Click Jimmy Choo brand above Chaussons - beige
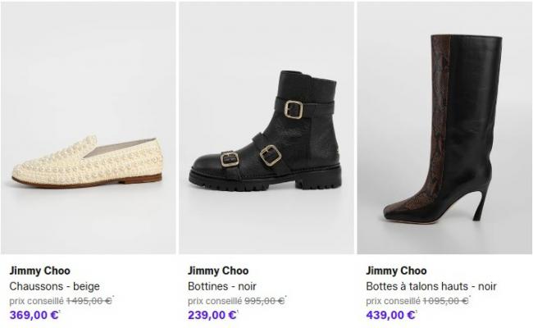 point(39,271)
